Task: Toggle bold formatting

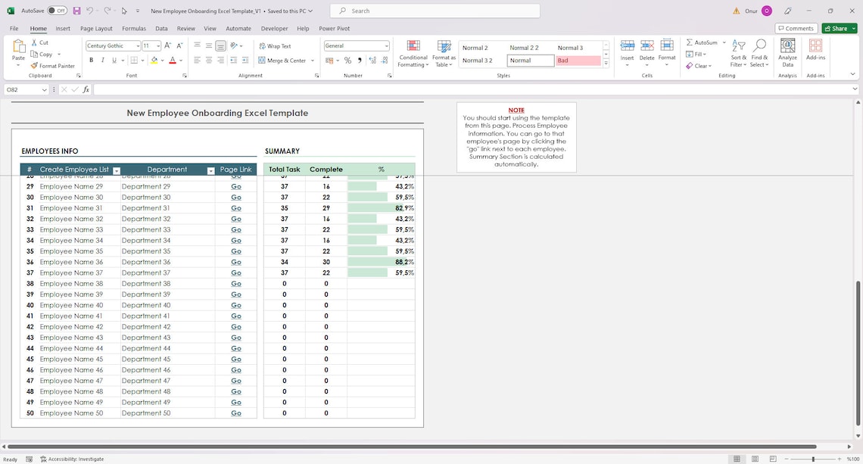Action: [91, 61]
